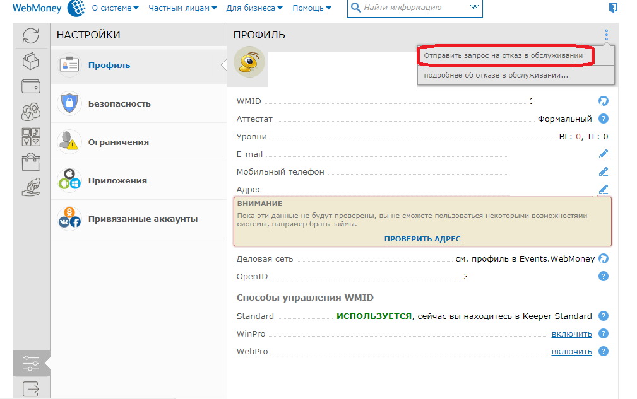
Task: Click см. профиль в Events.WebMoney text
Action: (525, 258)
